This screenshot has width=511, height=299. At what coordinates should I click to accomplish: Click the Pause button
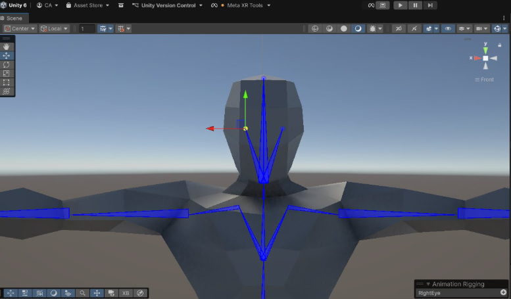(415, 5)
